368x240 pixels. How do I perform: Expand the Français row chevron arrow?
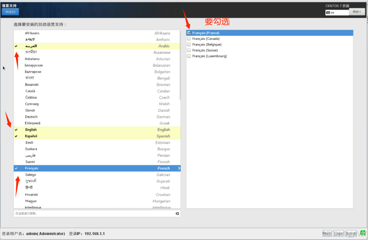(179, 168)
